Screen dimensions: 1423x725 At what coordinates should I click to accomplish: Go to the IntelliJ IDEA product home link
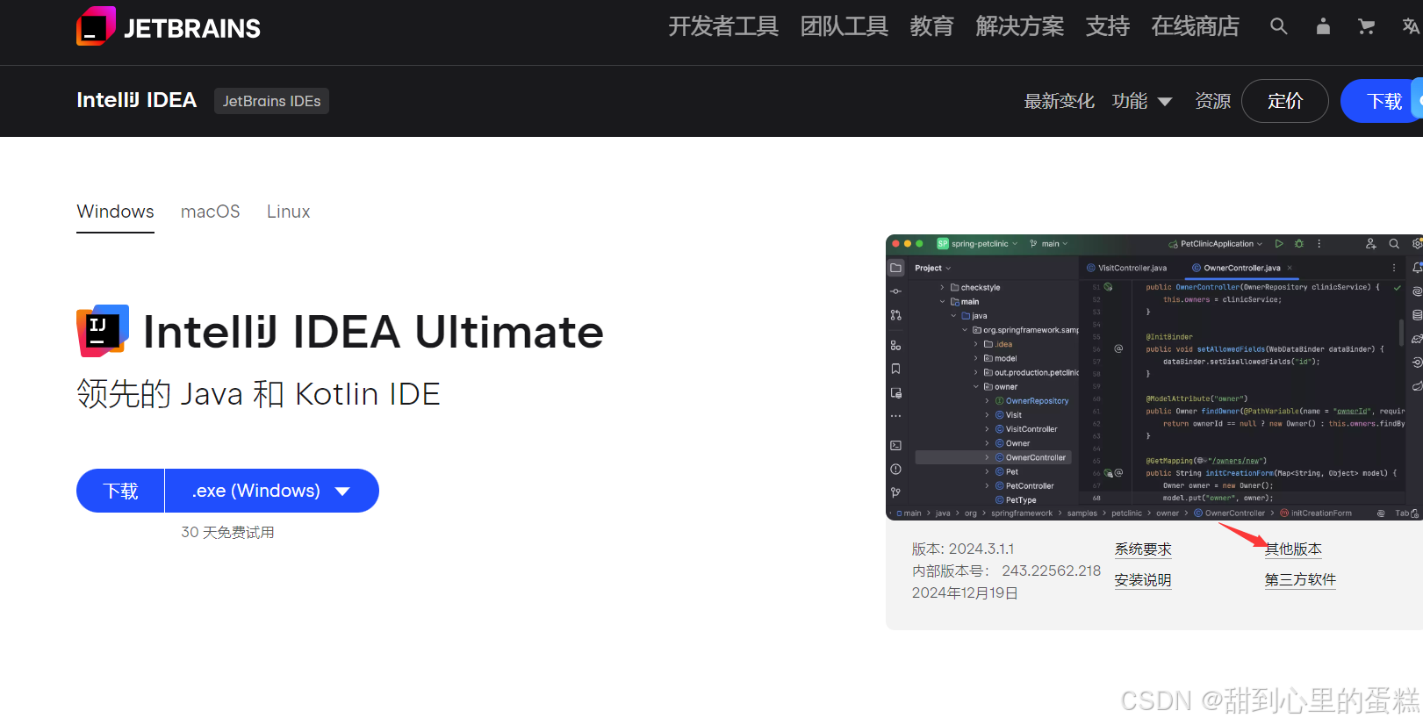pyautogui.click(x=136, y=100)
